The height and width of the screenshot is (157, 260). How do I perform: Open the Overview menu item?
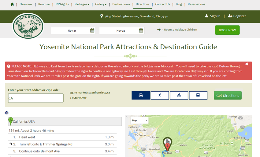click(26, 4)
